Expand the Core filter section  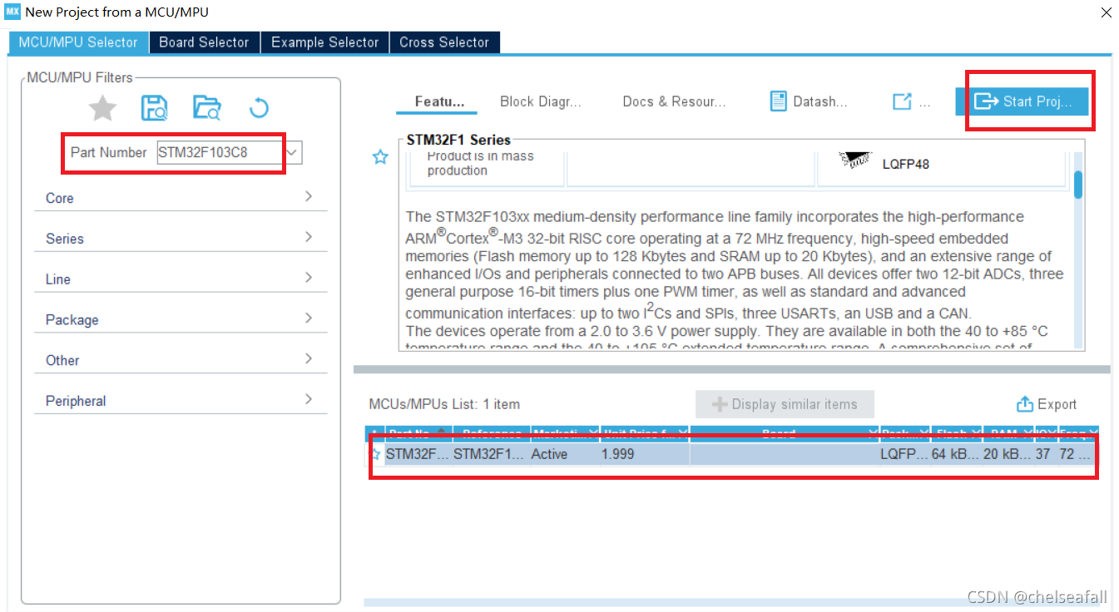click(x=181, y=198)
